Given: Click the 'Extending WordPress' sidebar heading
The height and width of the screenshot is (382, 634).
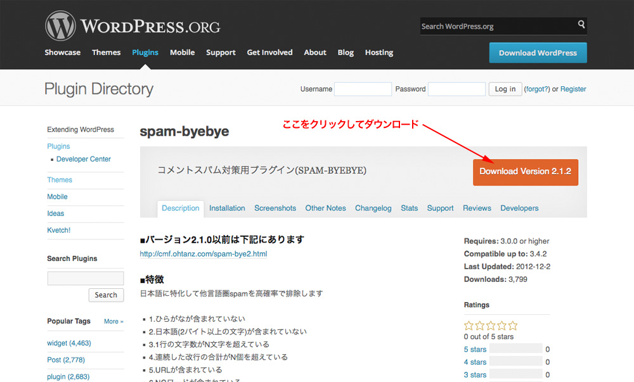Looking at the screenshot, I should pos(81,130).
